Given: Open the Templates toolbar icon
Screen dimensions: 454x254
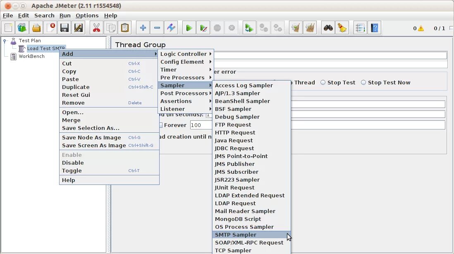Looking at the screenshot, I should [22, 28].
